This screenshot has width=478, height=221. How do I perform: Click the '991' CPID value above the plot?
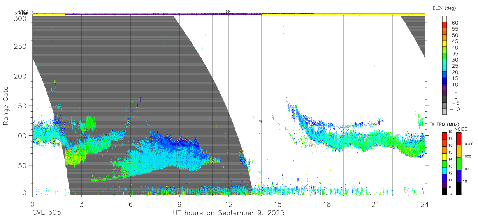(229, 12)
